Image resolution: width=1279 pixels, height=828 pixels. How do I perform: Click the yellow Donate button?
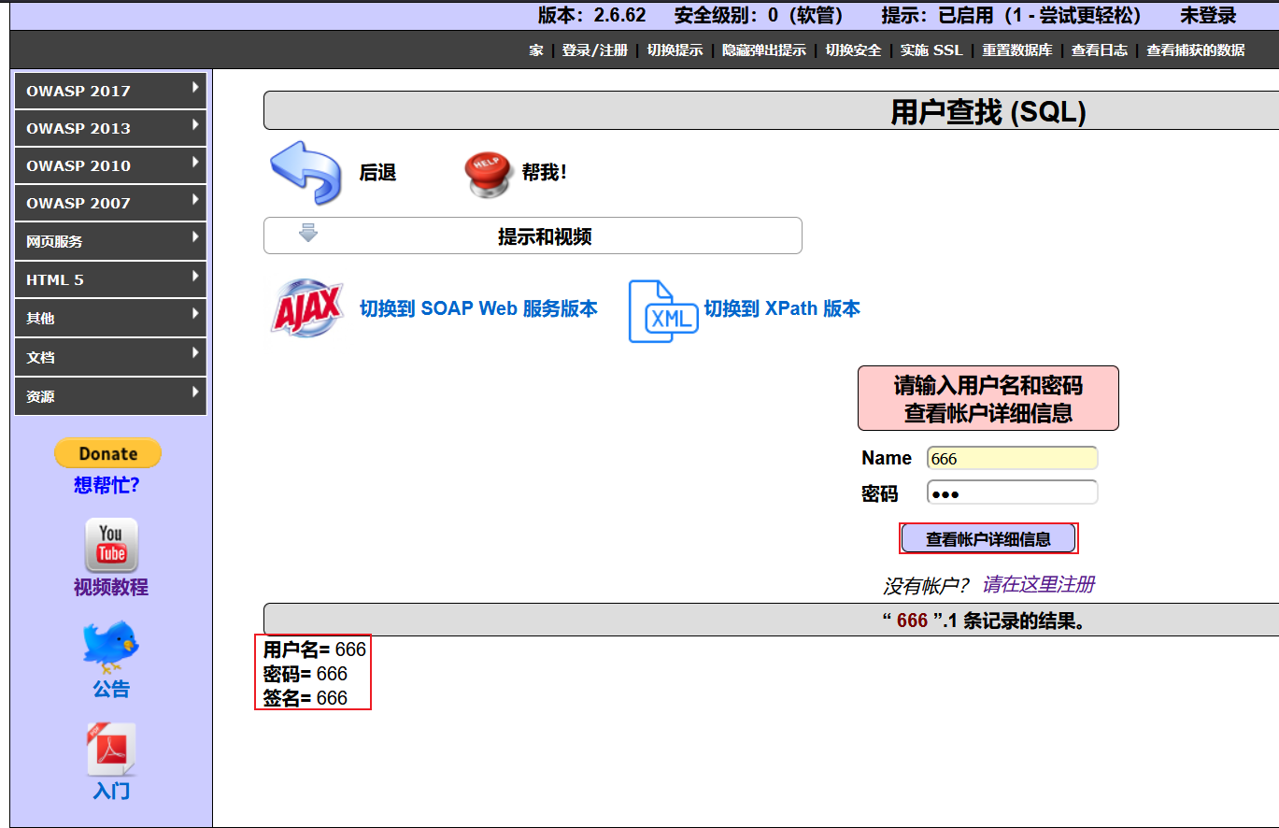point(107,452)
